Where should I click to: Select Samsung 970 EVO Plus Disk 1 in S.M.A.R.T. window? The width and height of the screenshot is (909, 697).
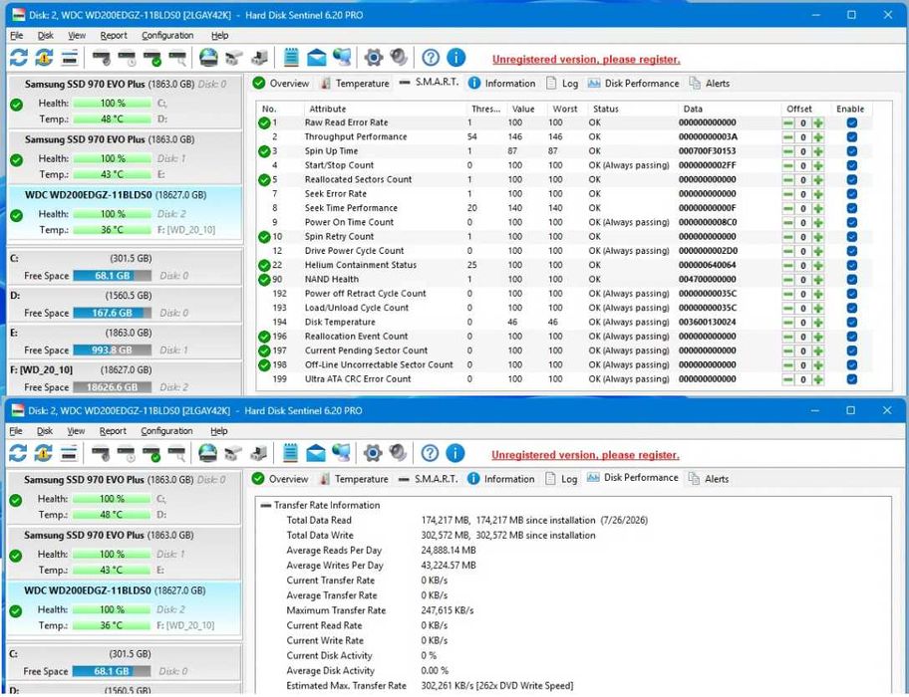coord(125,157)
